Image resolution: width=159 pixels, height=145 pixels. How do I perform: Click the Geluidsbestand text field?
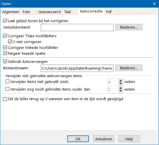[77, 27]
